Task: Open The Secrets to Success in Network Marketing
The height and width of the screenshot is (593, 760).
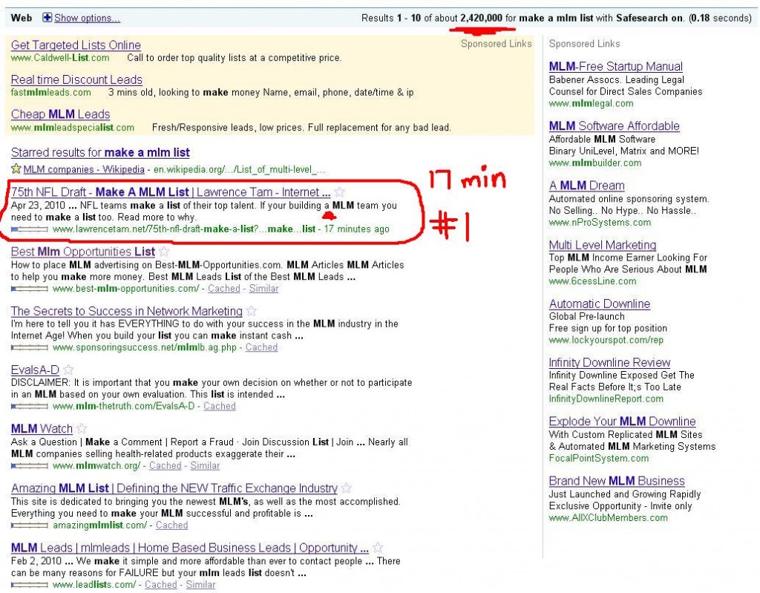Action: point(126,311)
